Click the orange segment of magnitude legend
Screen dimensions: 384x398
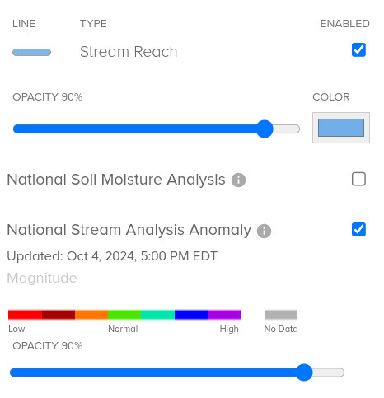tap(91, 315)
